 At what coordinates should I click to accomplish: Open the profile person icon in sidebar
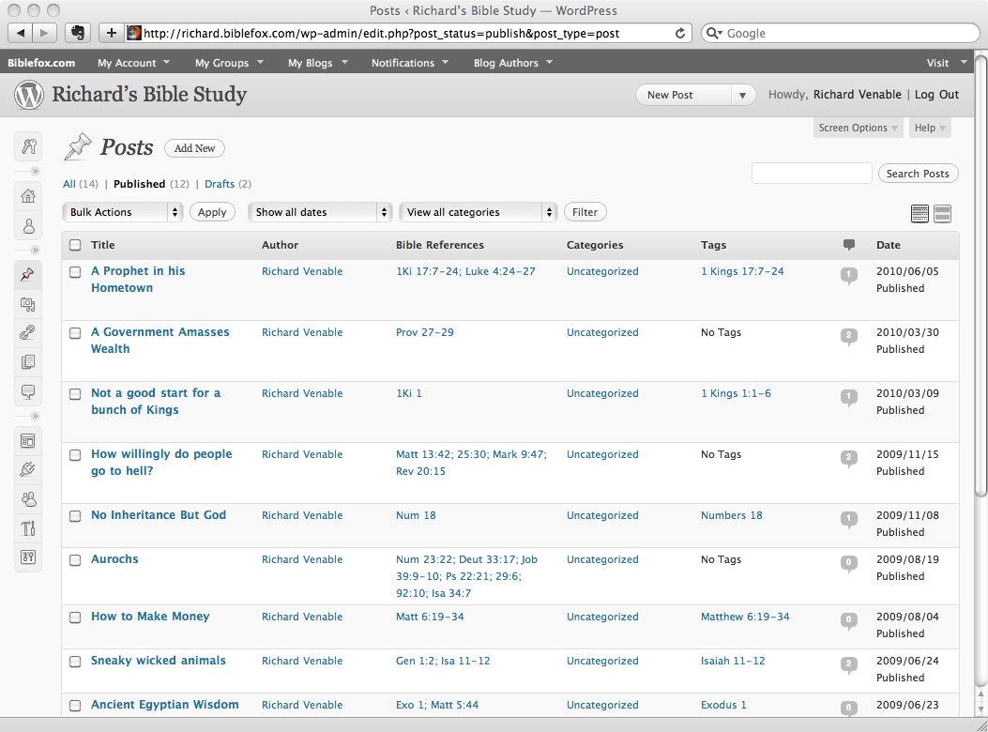[28, 226]
